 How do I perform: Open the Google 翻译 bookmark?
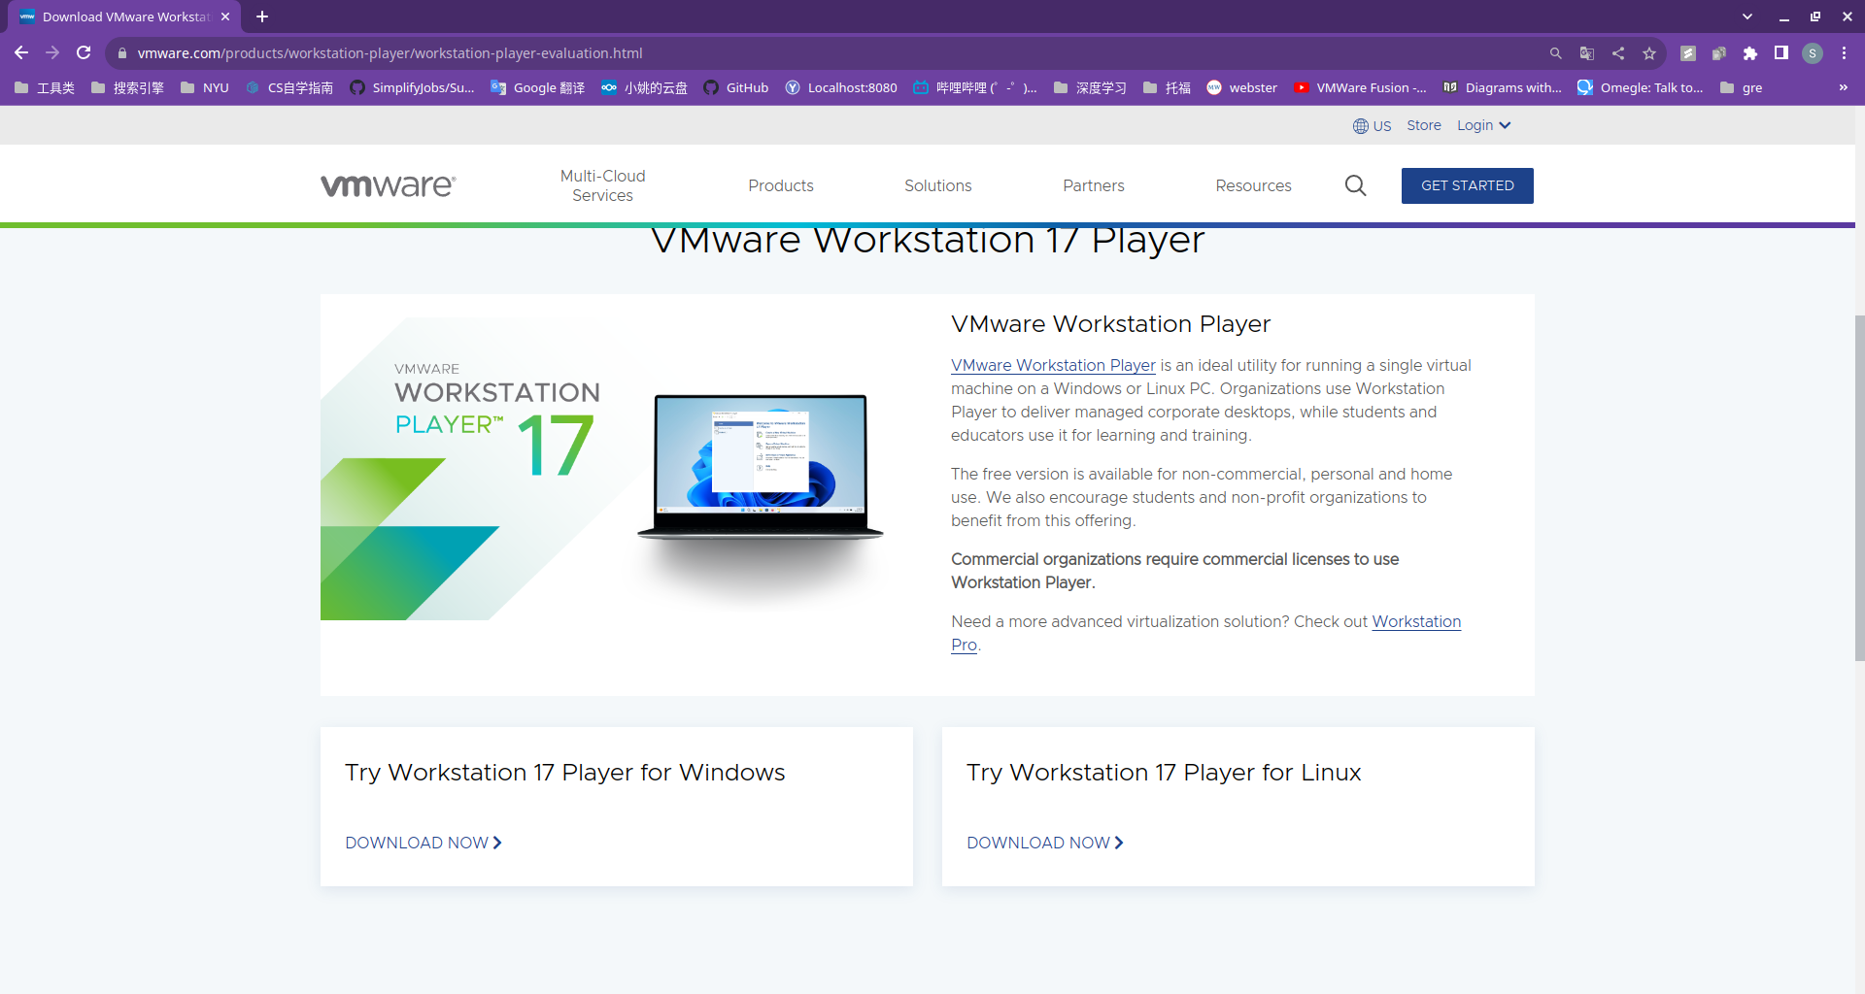(x=538, y=87)
